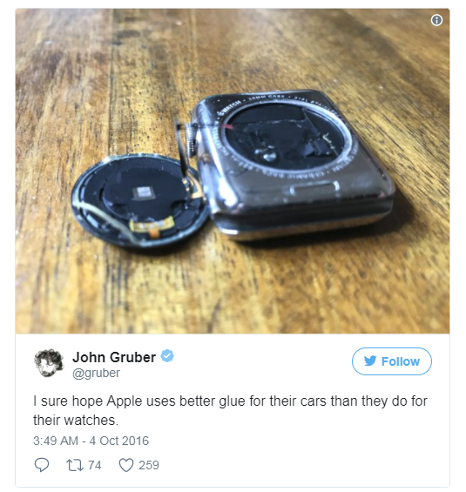
Task: Reply using the speech bubble icon
Action: [42, 465]
